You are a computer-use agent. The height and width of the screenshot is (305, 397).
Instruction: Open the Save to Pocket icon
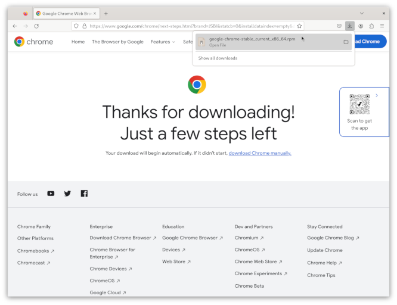pyautogui.click(x=339, y=26)
